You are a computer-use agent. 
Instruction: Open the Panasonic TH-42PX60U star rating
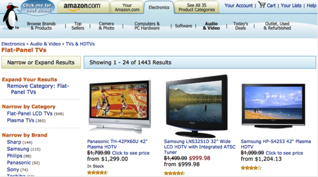point(98,173)
